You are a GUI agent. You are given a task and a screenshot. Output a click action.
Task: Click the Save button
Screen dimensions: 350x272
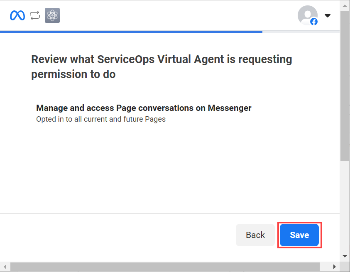pyautogui.click(x=299, y=235)
